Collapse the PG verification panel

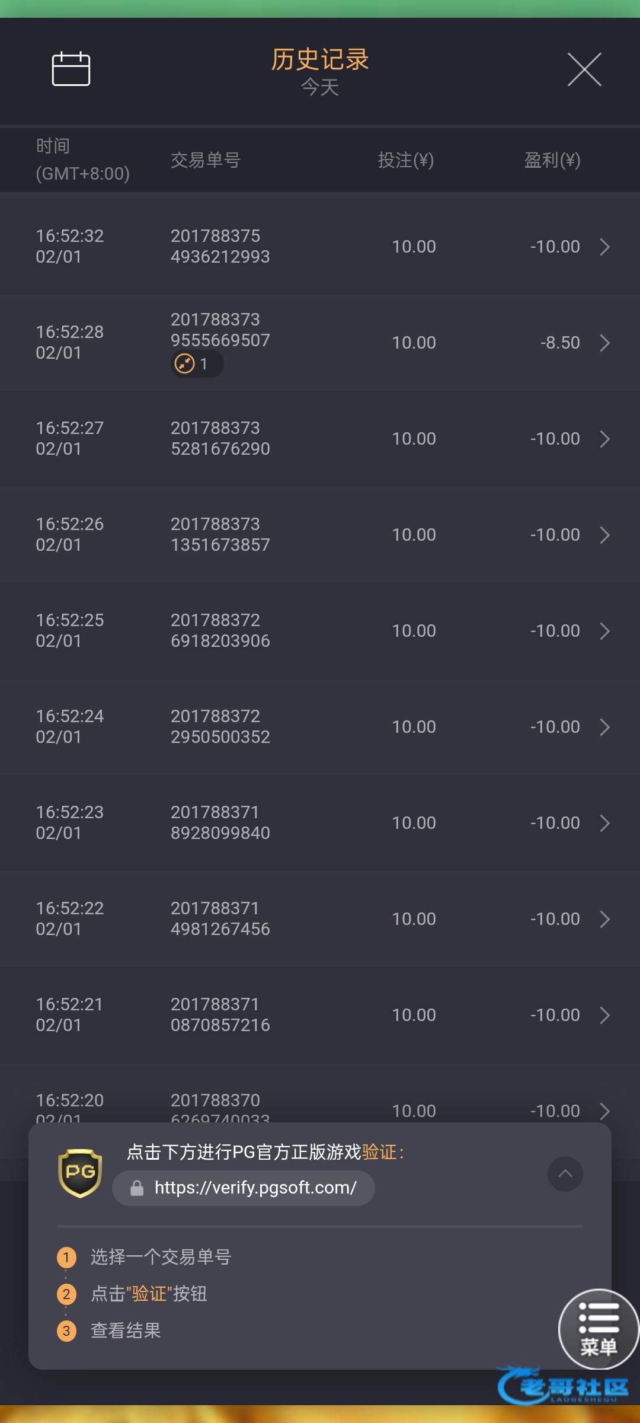[565, 1173]
